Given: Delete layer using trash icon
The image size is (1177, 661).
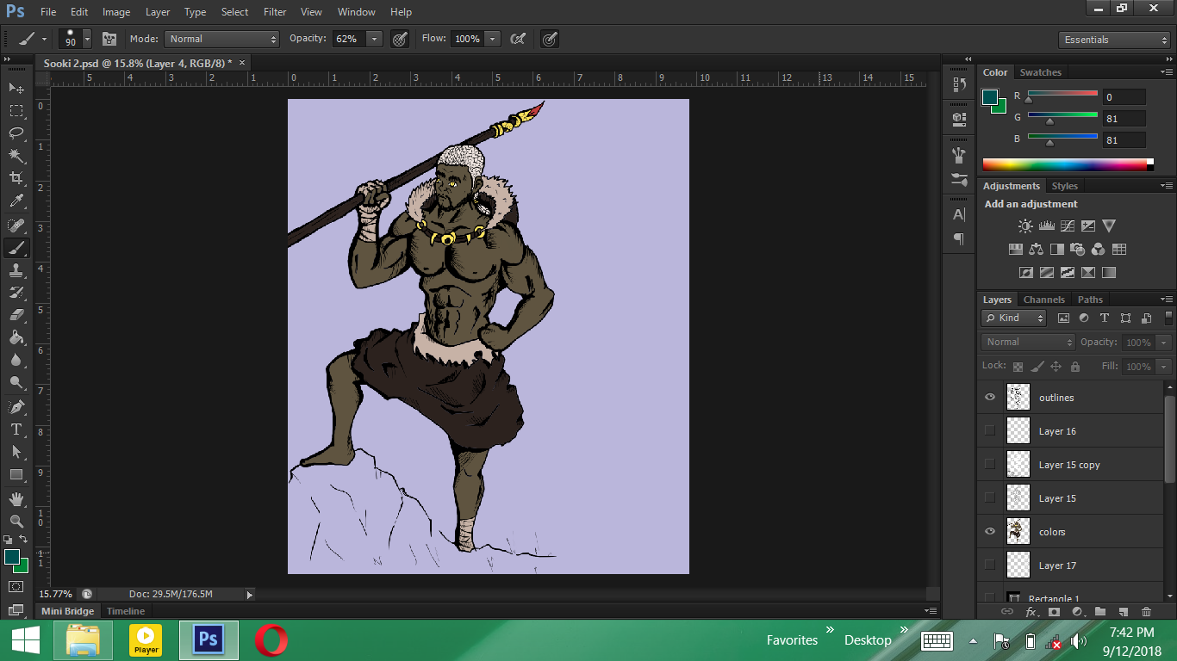Looking at the screenshot, I should point(1146,612).
